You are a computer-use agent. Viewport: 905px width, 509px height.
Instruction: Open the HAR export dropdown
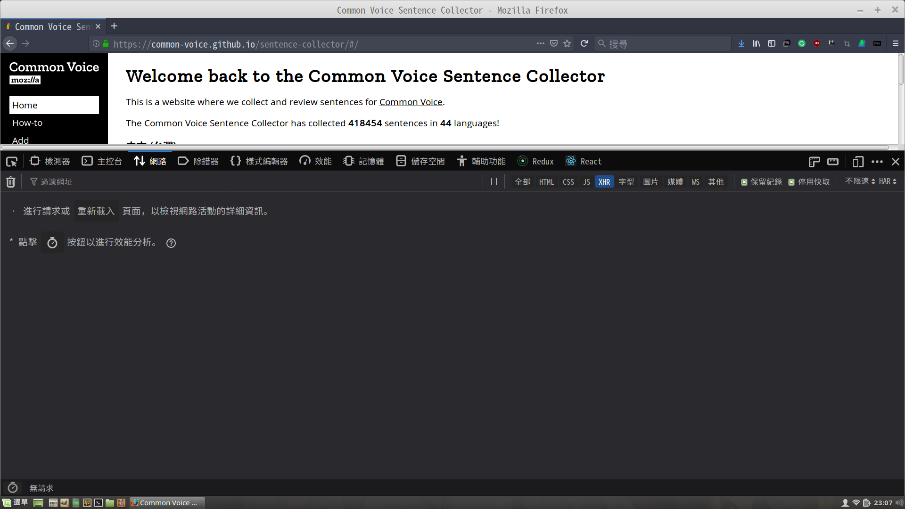888,181
